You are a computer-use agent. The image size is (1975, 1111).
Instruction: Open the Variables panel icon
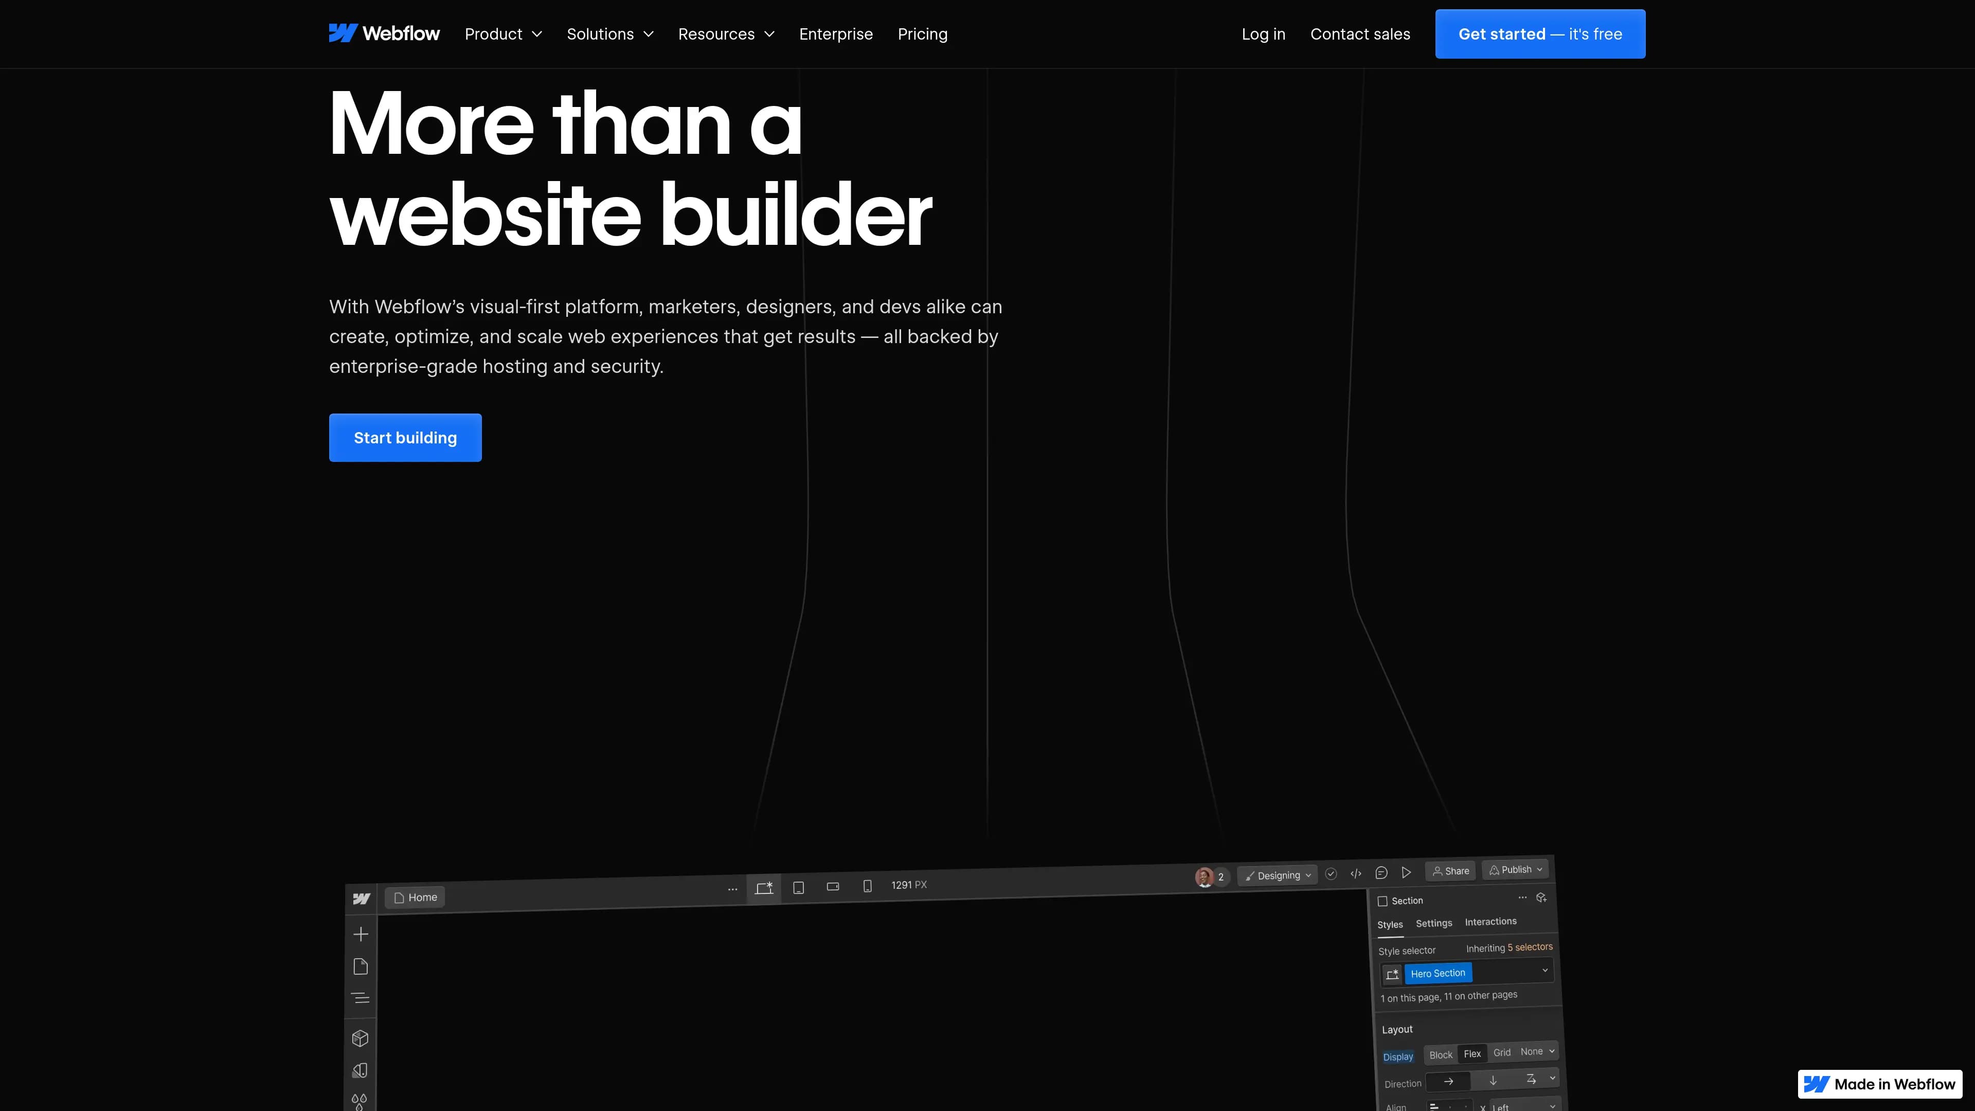[x=361, y=1070]
